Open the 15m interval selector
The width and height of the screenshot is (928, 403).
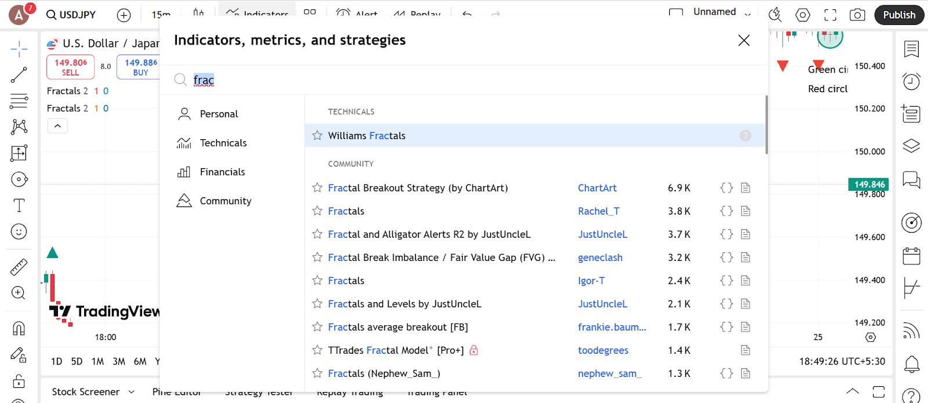coord(161,14)
